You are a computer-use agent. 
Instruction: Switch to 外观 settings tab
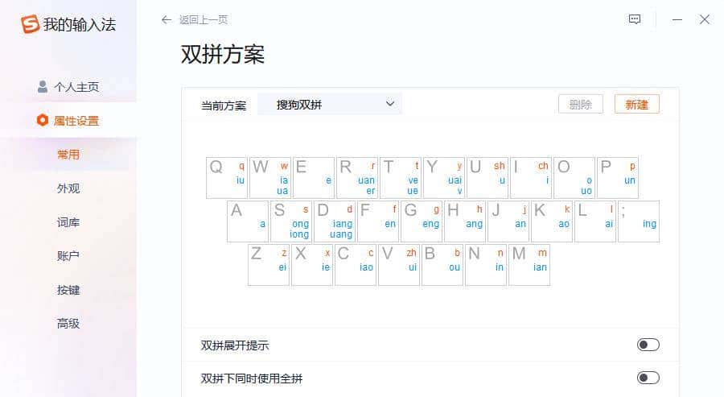click(x=68, y=188)
